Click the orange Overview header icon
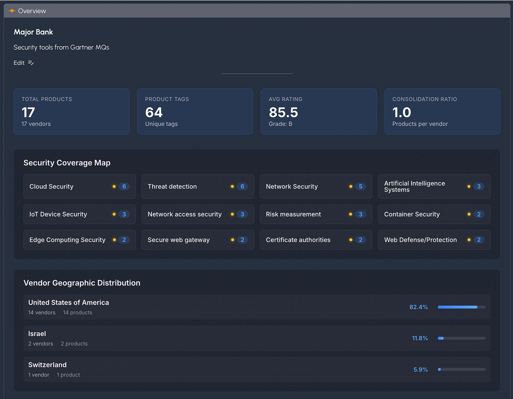Viewport: 513px width, 399px height. (x=12, y=11)
